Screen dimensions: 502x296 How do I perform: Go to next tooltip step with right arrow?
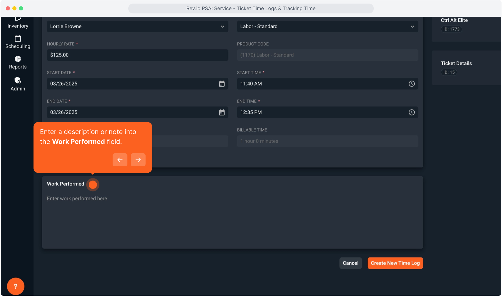138,160
